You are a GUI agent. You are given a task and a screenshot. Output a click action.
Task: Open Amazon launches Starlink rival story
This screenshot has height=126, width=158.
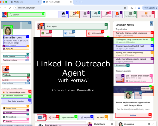pyautogui.click(x=133, y=47)
